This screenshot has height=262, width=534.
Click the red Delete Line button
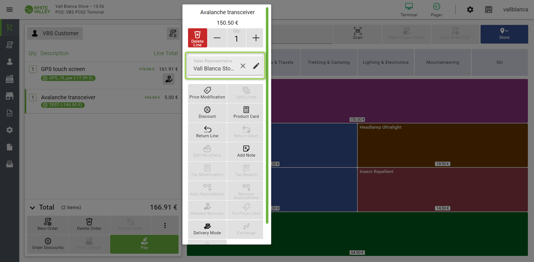pos(197,38)
